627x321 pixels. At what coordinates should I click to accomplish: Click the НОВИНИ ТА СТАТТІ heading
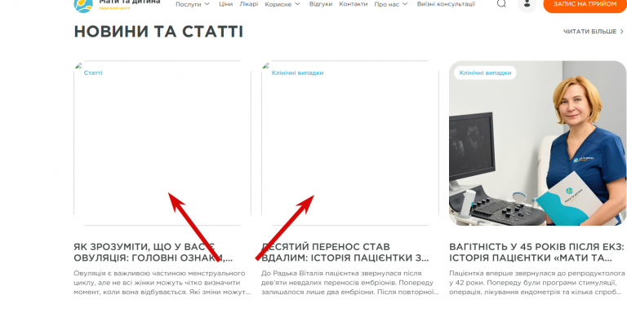click(x=158, y=32)
